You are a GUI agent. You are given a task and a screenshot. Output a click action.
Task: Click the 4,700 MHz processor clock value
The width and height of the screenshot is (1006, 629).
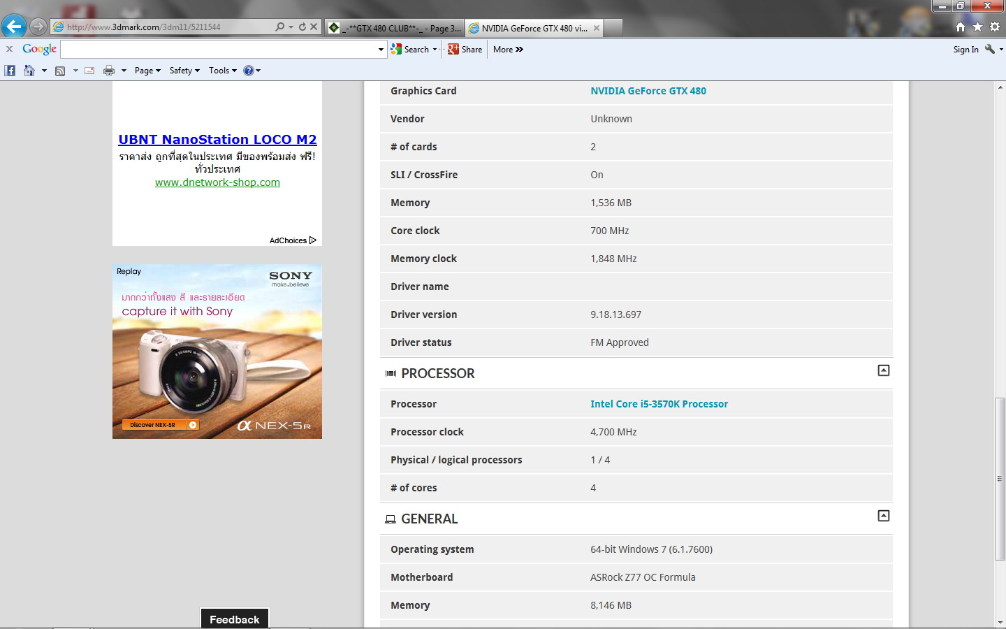(x=613, y=432)
